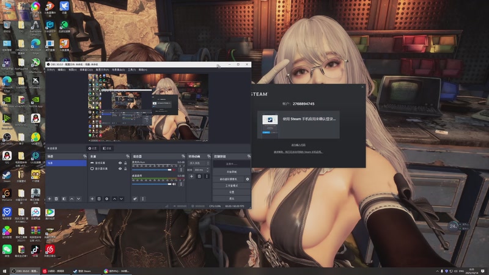
Task: Open scene filters icon in the Scenes toolbar
Action: click(x=64, y=199)
